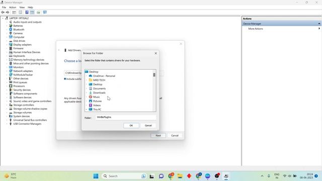Open File Explorer from the taskbar
The height and width of the screenshot is (181, 322).
click(x=180, y=176)
